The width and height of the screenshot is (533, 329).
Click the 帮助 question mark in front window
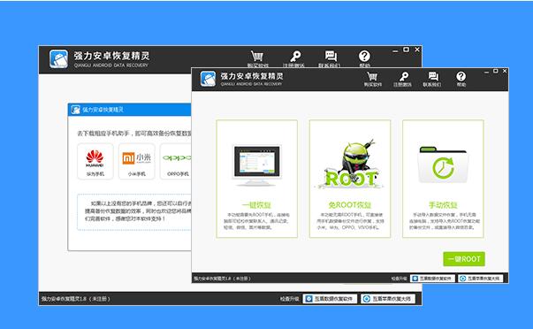coord(461,79)
